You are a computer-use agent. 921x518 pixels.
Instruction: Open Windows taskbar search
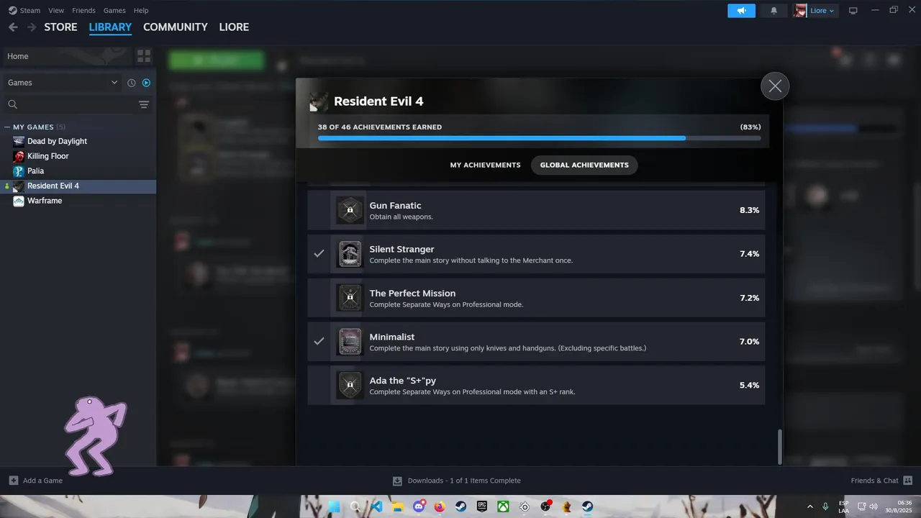pyautogui.click(x=355, y=506)
